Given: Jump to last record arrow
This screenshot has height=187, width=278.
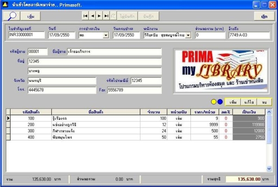Looking at the screenshot, I should (106, 16).
